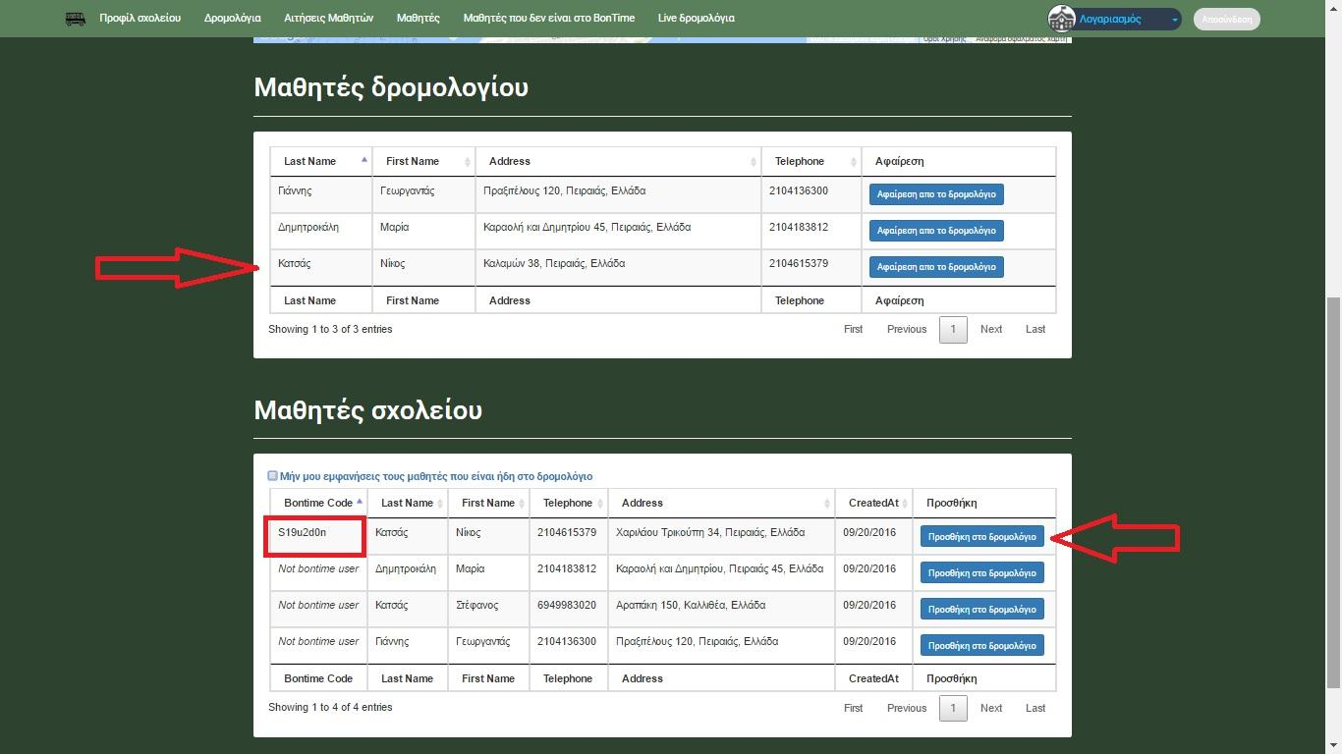
Task: Sort route students table by Last Name
Action: coord(321,161)
